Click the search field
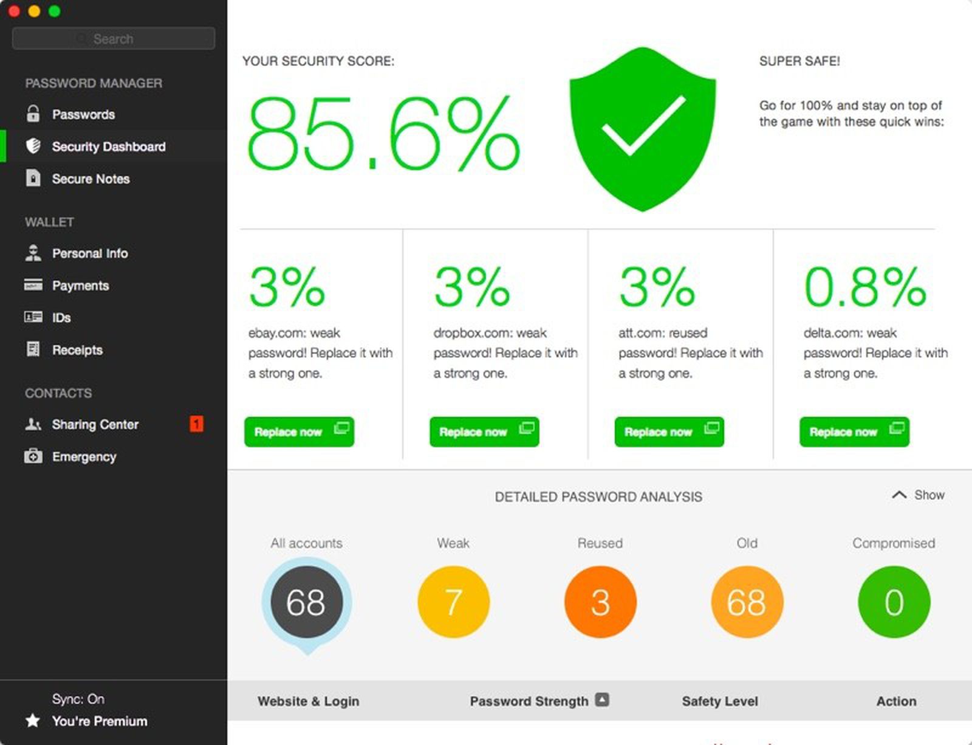 113,38
